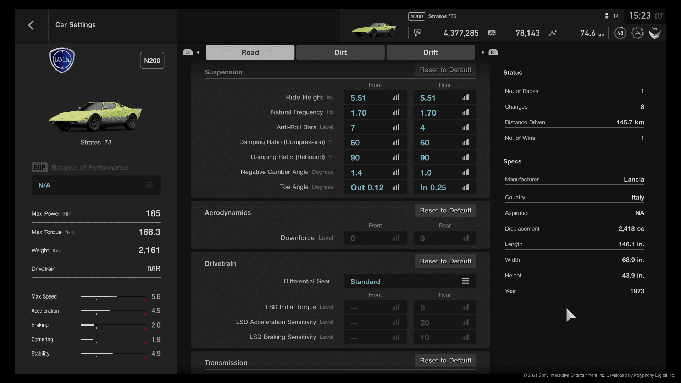Select front Downforce level field
The height and width of the screenshot is (383, 681).
pyautogui.click(x=375, y=238)
